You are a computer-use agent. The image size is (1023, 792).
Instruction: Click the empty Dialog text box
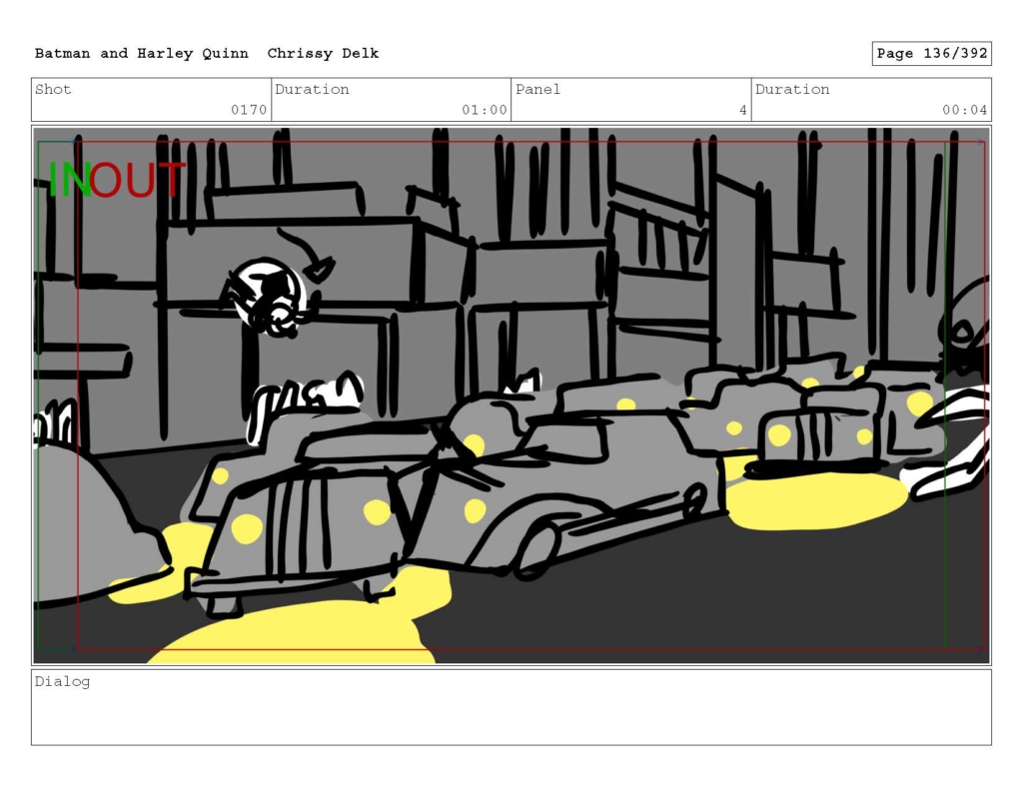click(511, 707)
